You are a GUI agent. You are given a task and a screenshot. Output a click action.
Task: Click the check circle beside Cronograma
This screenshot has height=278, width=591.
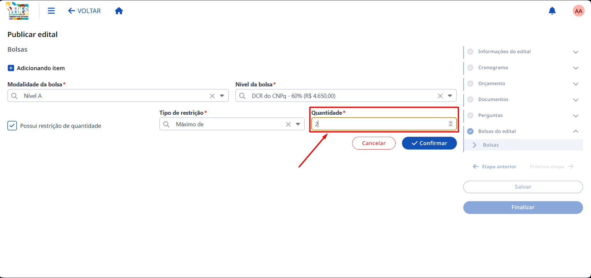pos(470,68)
